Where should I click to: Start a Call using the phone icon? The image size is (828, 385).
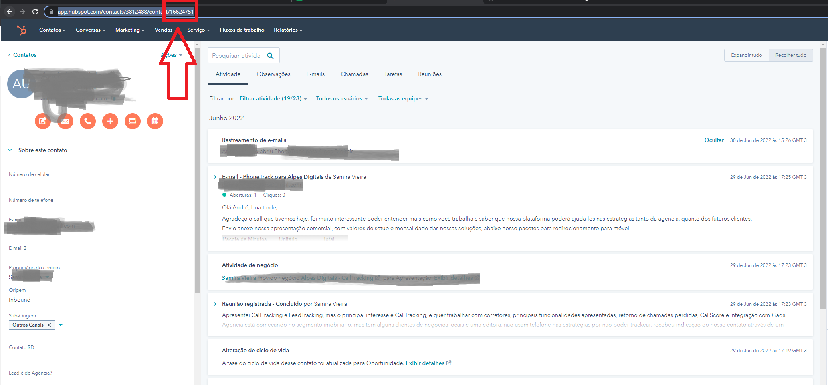(88, 121)
